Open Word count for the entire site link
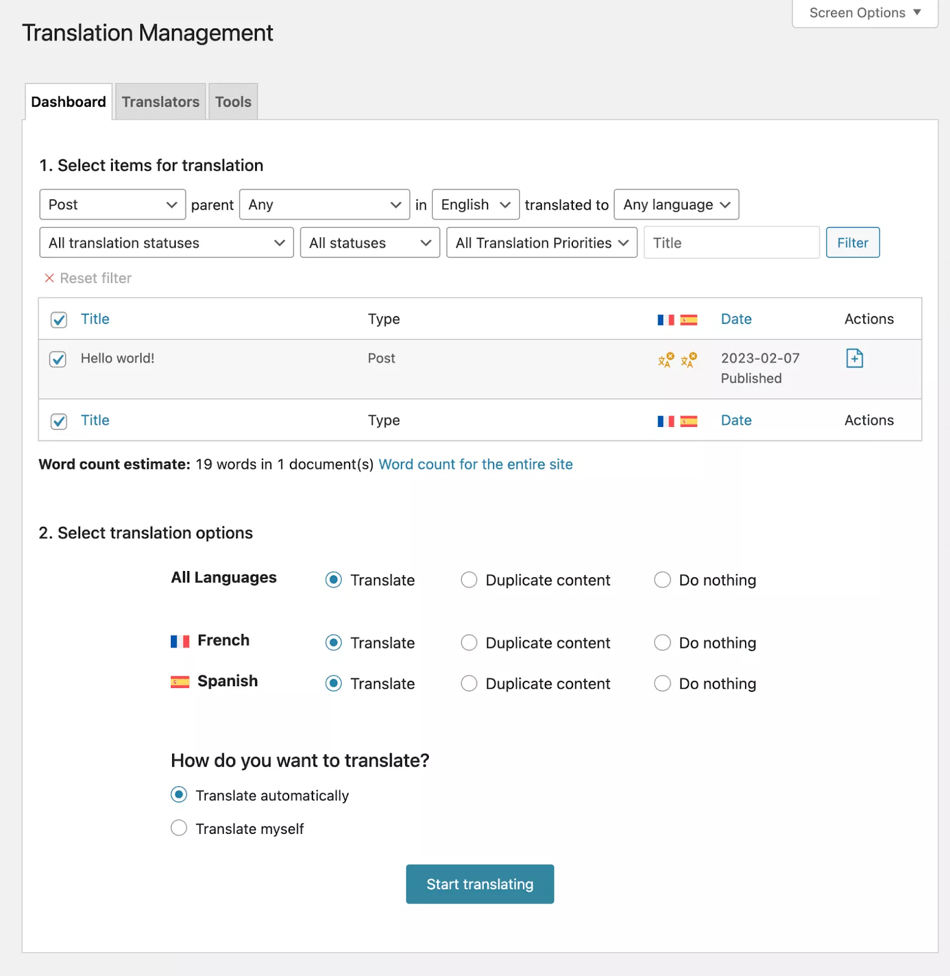 pyautogui.click(x=475, y=464)
